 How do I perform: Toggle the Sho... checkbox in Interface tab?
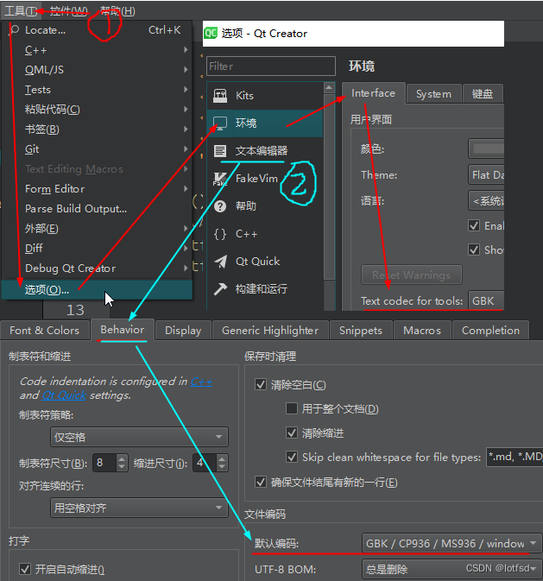click(474, 249)
